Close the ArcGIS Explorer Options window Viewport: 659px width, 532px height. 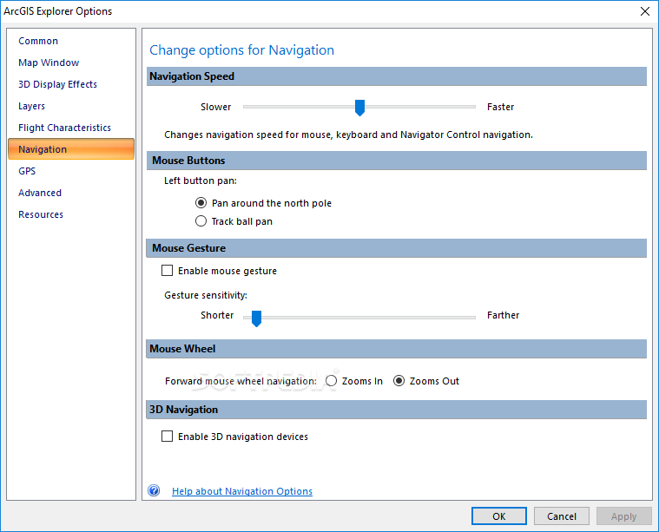pyautogui.click(x=645, y=11)
